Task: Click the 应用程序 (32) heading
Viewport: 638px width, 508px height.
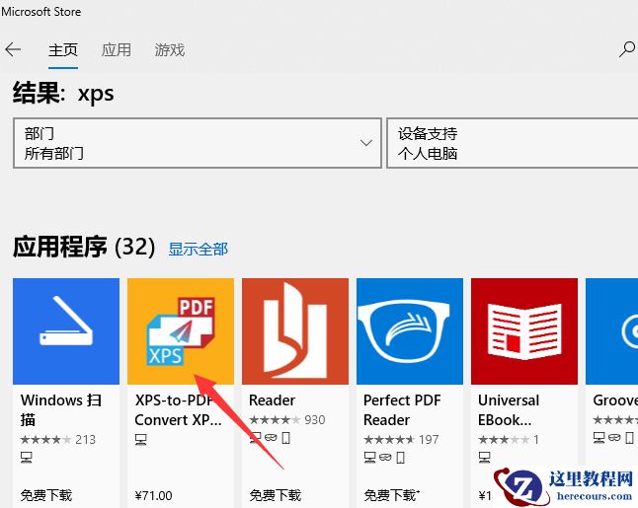Action: (84, 247)
